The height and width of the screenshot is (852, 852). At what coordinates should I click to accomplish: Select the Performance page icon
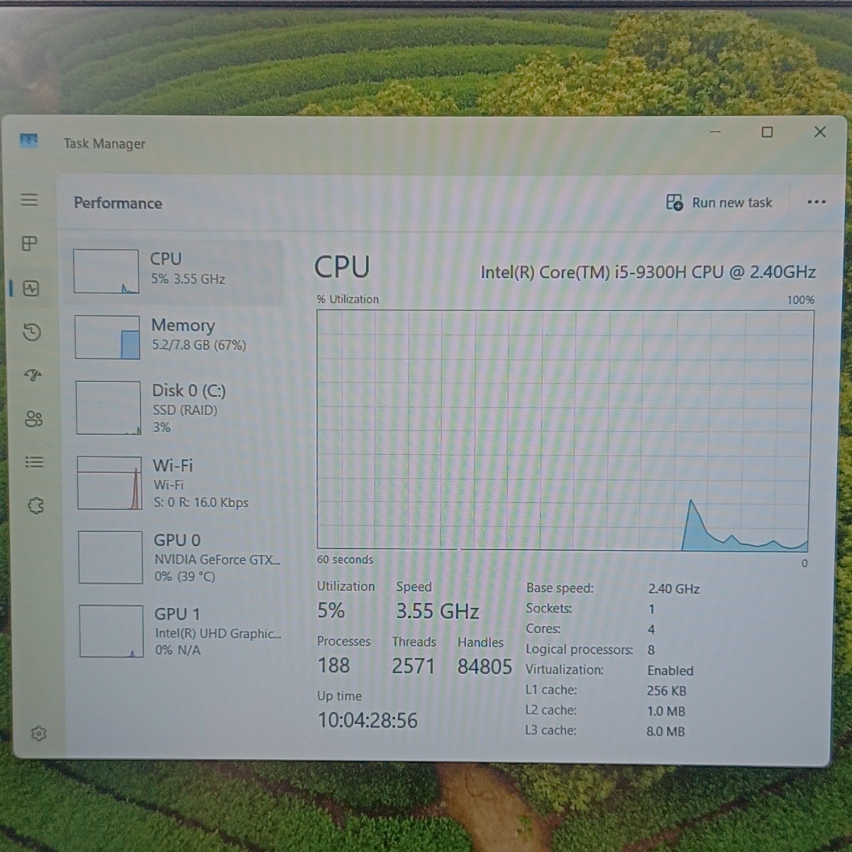click(31, 289)
